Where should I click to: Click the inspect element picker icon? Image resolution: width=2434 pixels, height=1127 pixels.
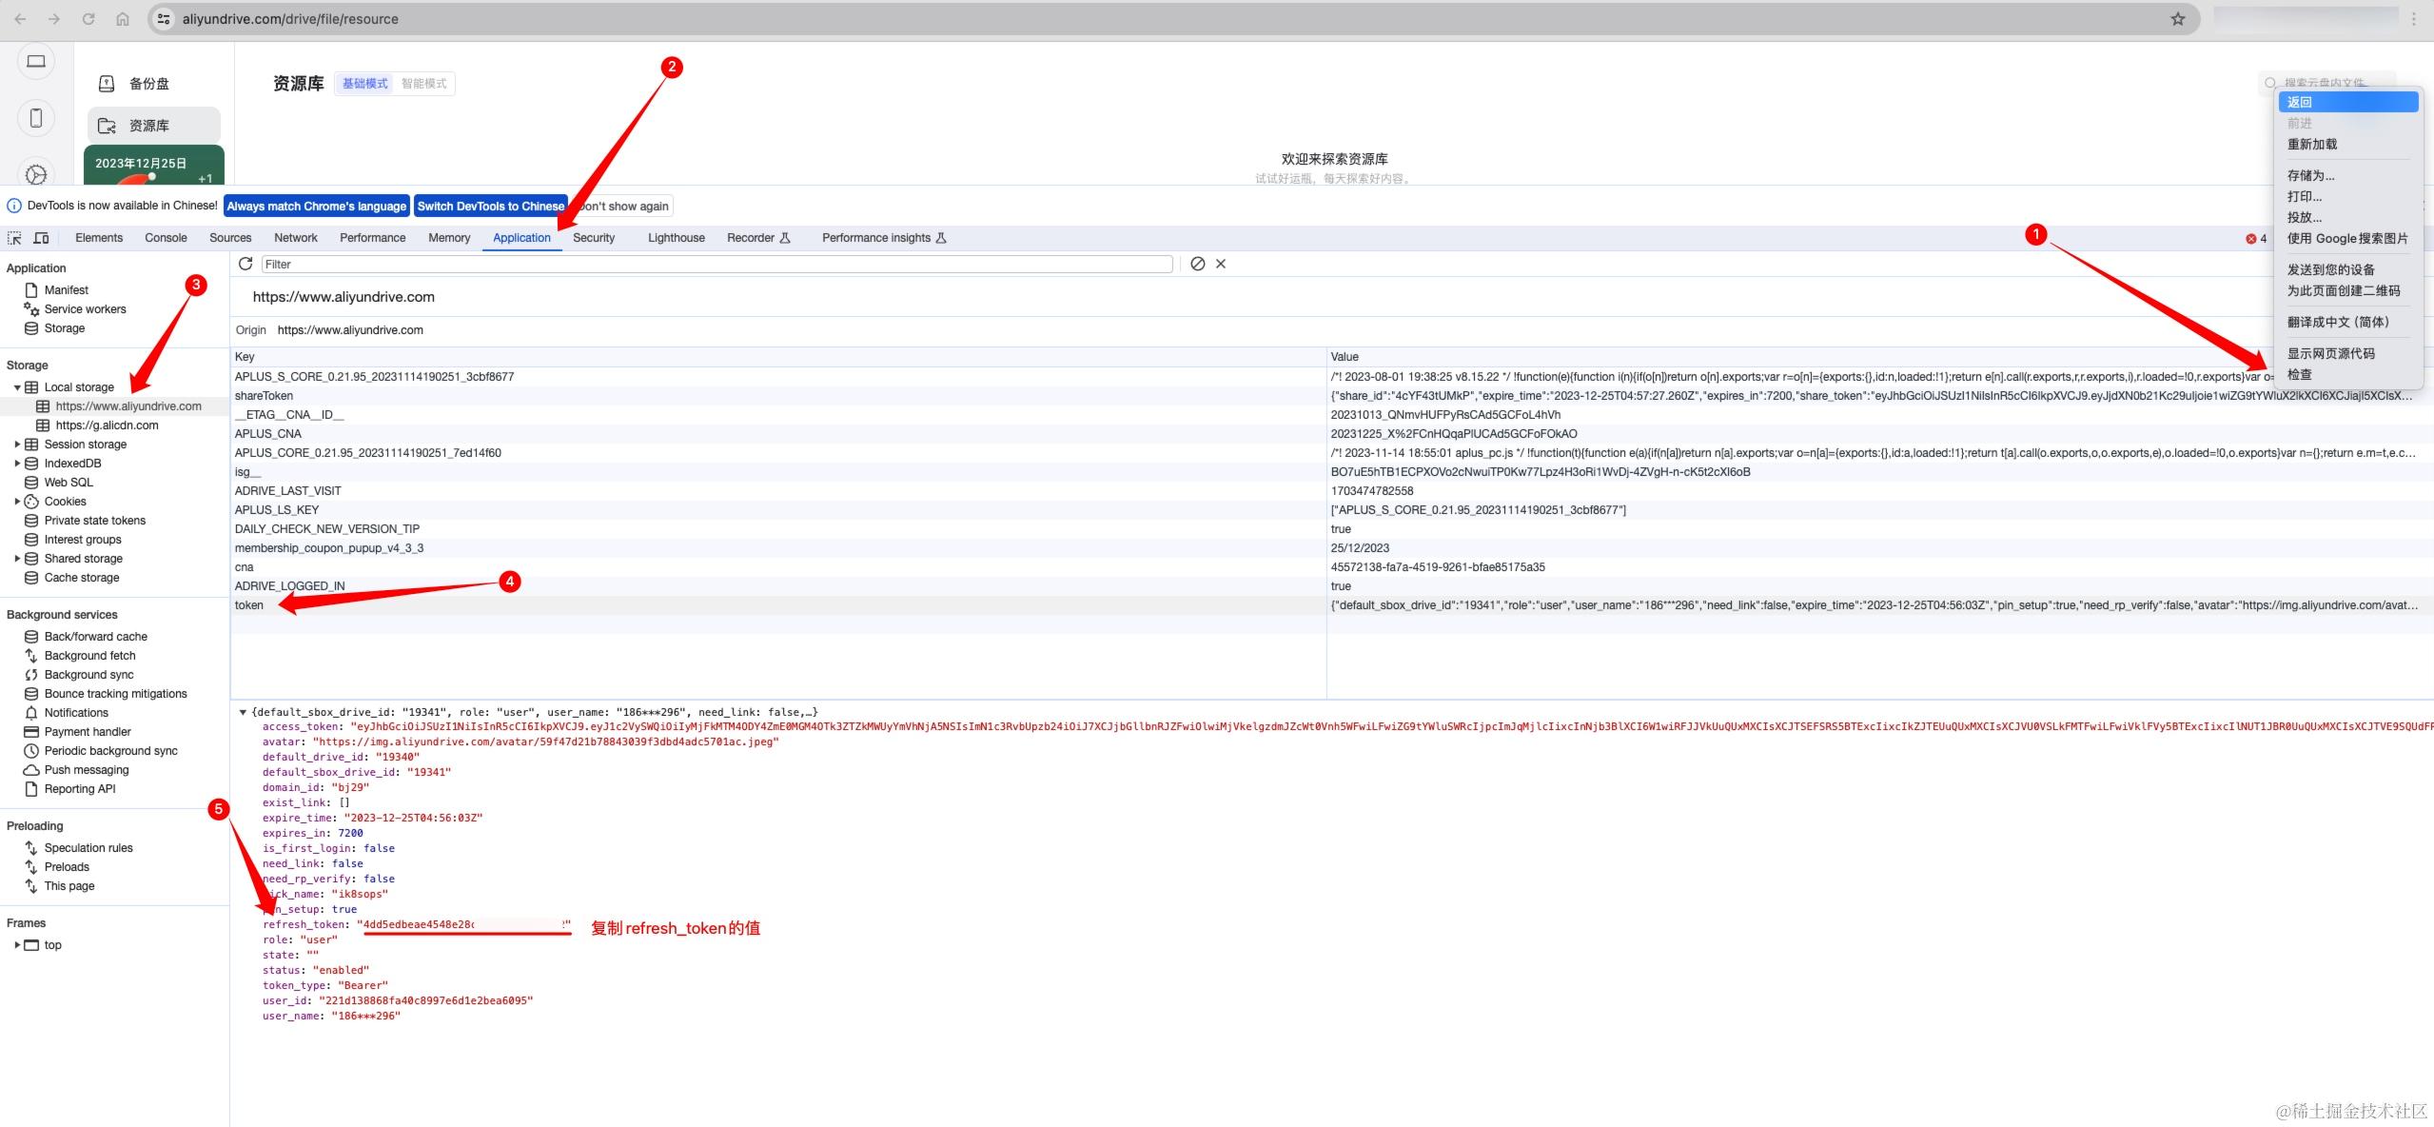(x=14, y=238)
